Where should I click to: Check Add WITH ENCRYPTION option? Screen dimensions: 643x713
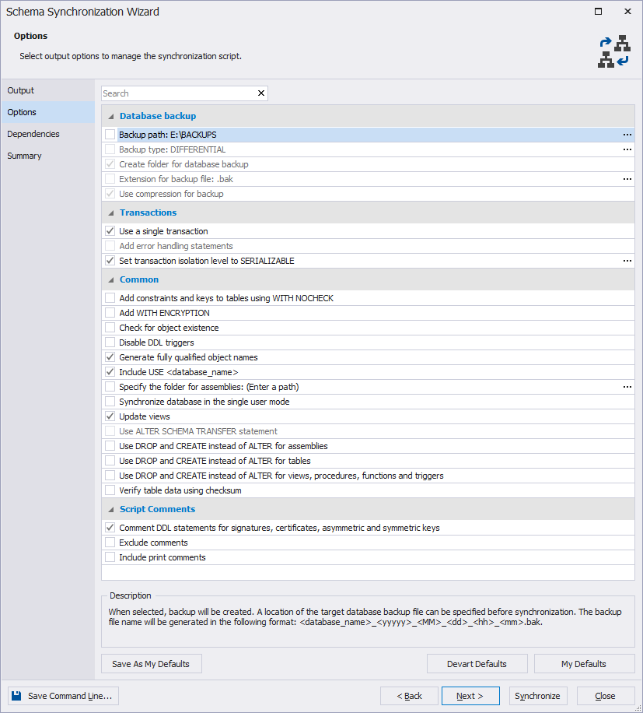(x=110, y=313)
